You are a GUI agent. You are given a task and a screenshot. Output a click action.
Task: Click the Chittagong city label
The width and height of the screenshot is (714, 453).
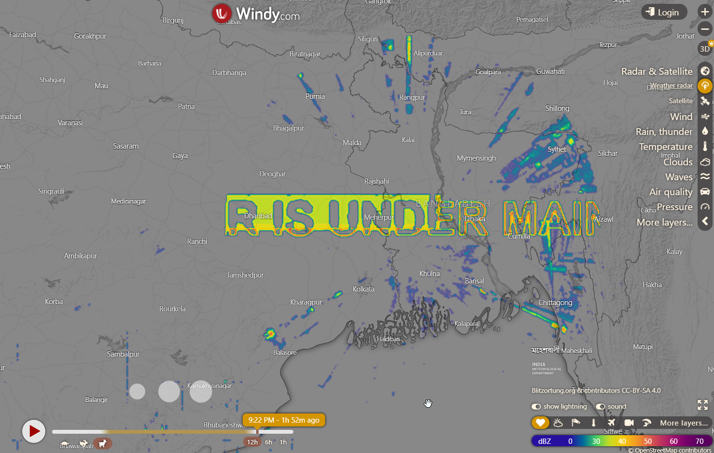pos(555,303)
